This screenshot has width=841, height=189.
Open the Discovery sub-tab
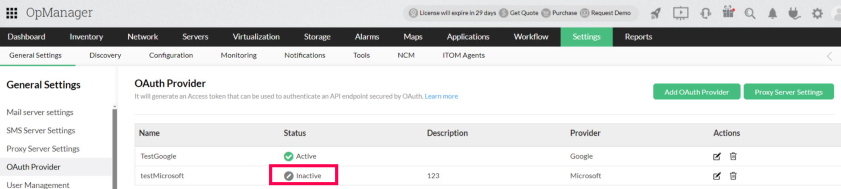point(105,55)
